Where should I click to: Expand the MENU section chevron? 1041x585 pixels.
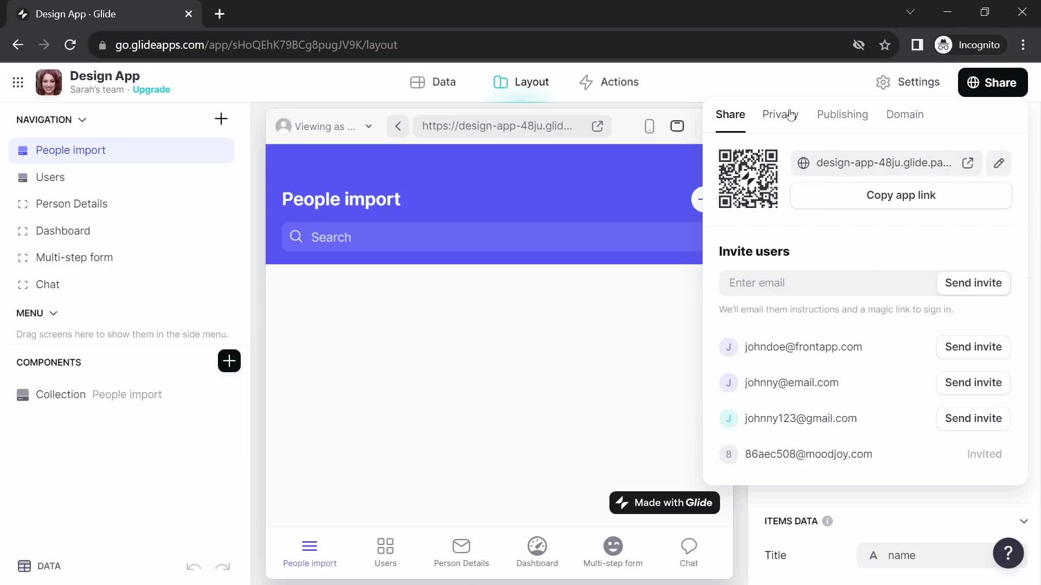click(x=54, y=313)
